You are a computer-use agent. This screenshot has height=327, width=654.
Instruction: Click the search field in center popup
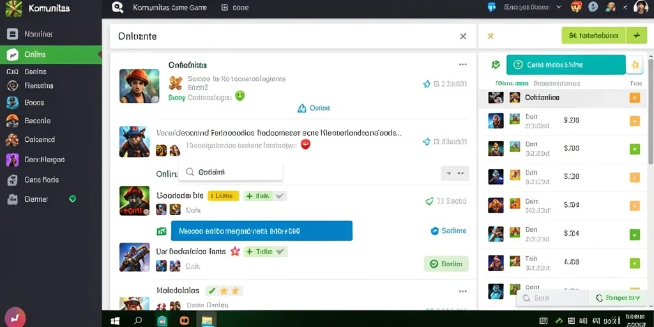pyautogui.click(x=230, y=172)
